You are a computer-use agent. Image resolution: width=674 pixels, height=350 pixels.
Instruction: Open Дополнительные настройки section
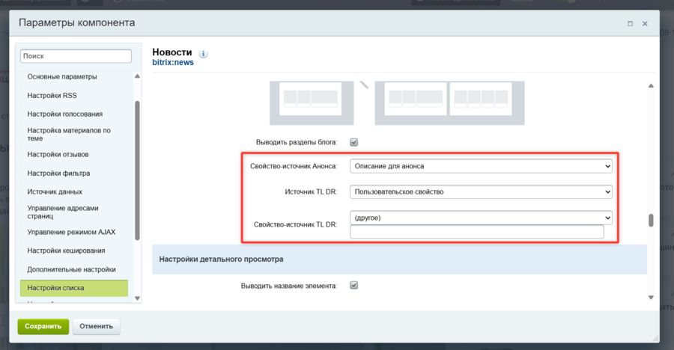(x=71, y=269)
